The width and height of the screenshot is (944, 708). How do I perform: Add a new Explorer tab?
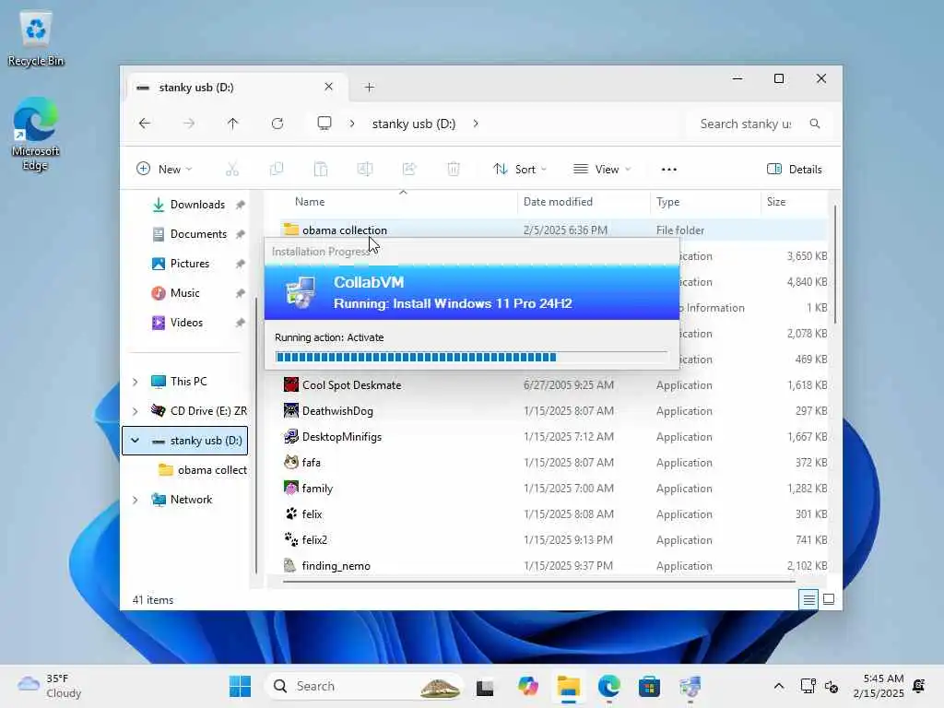370,88
